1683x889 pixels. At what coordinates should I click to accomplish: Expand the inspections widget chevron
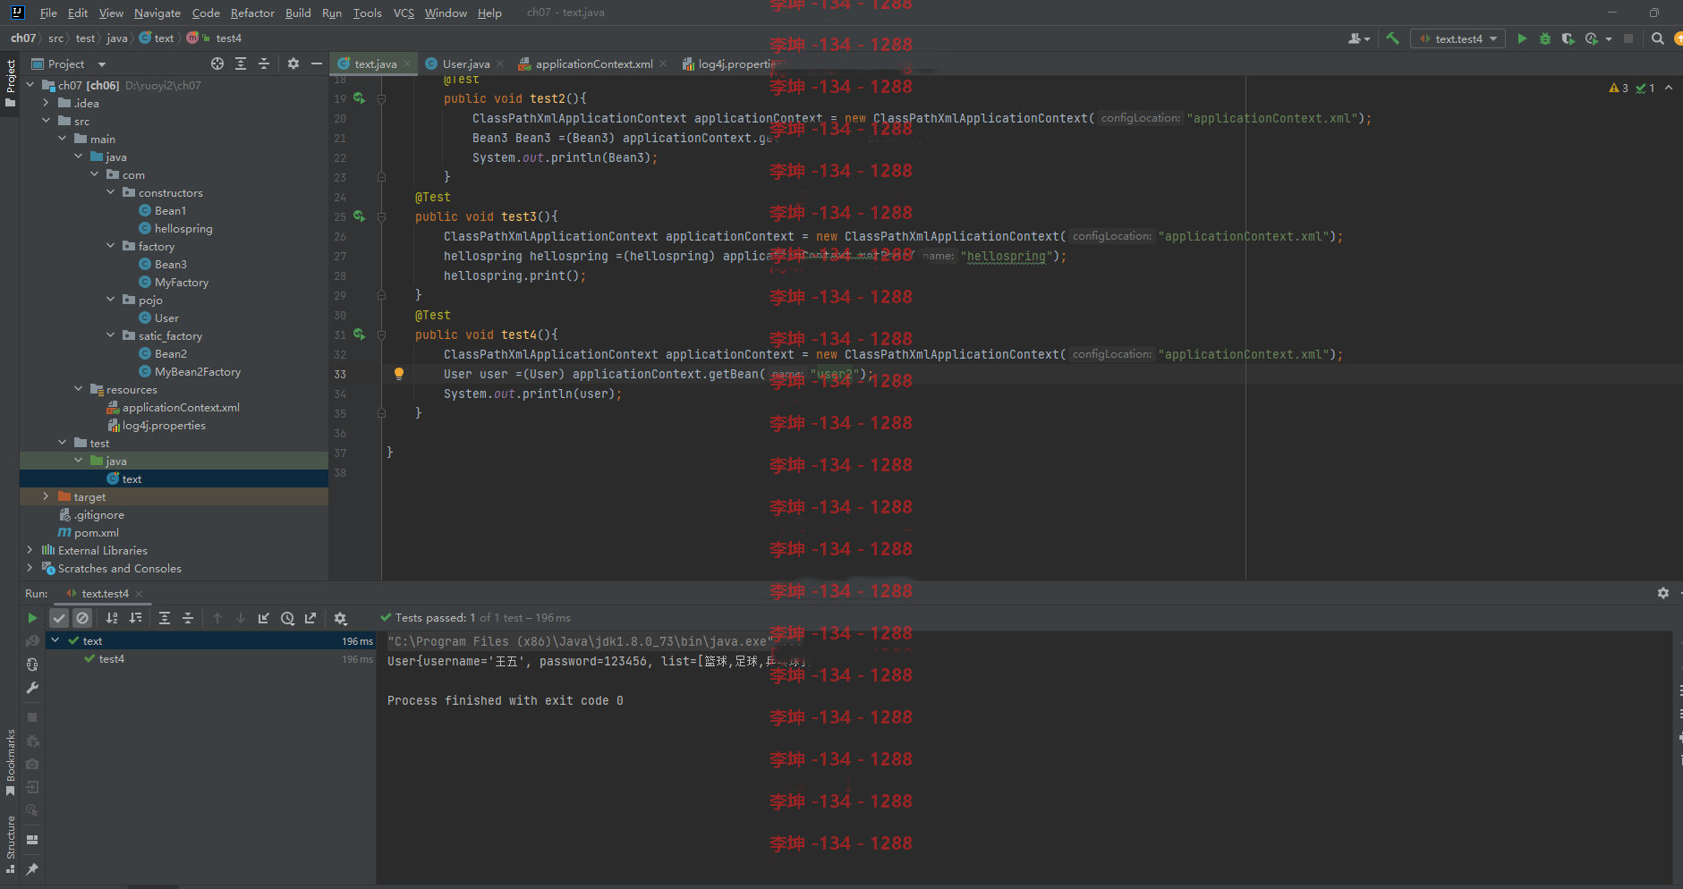1669,88
